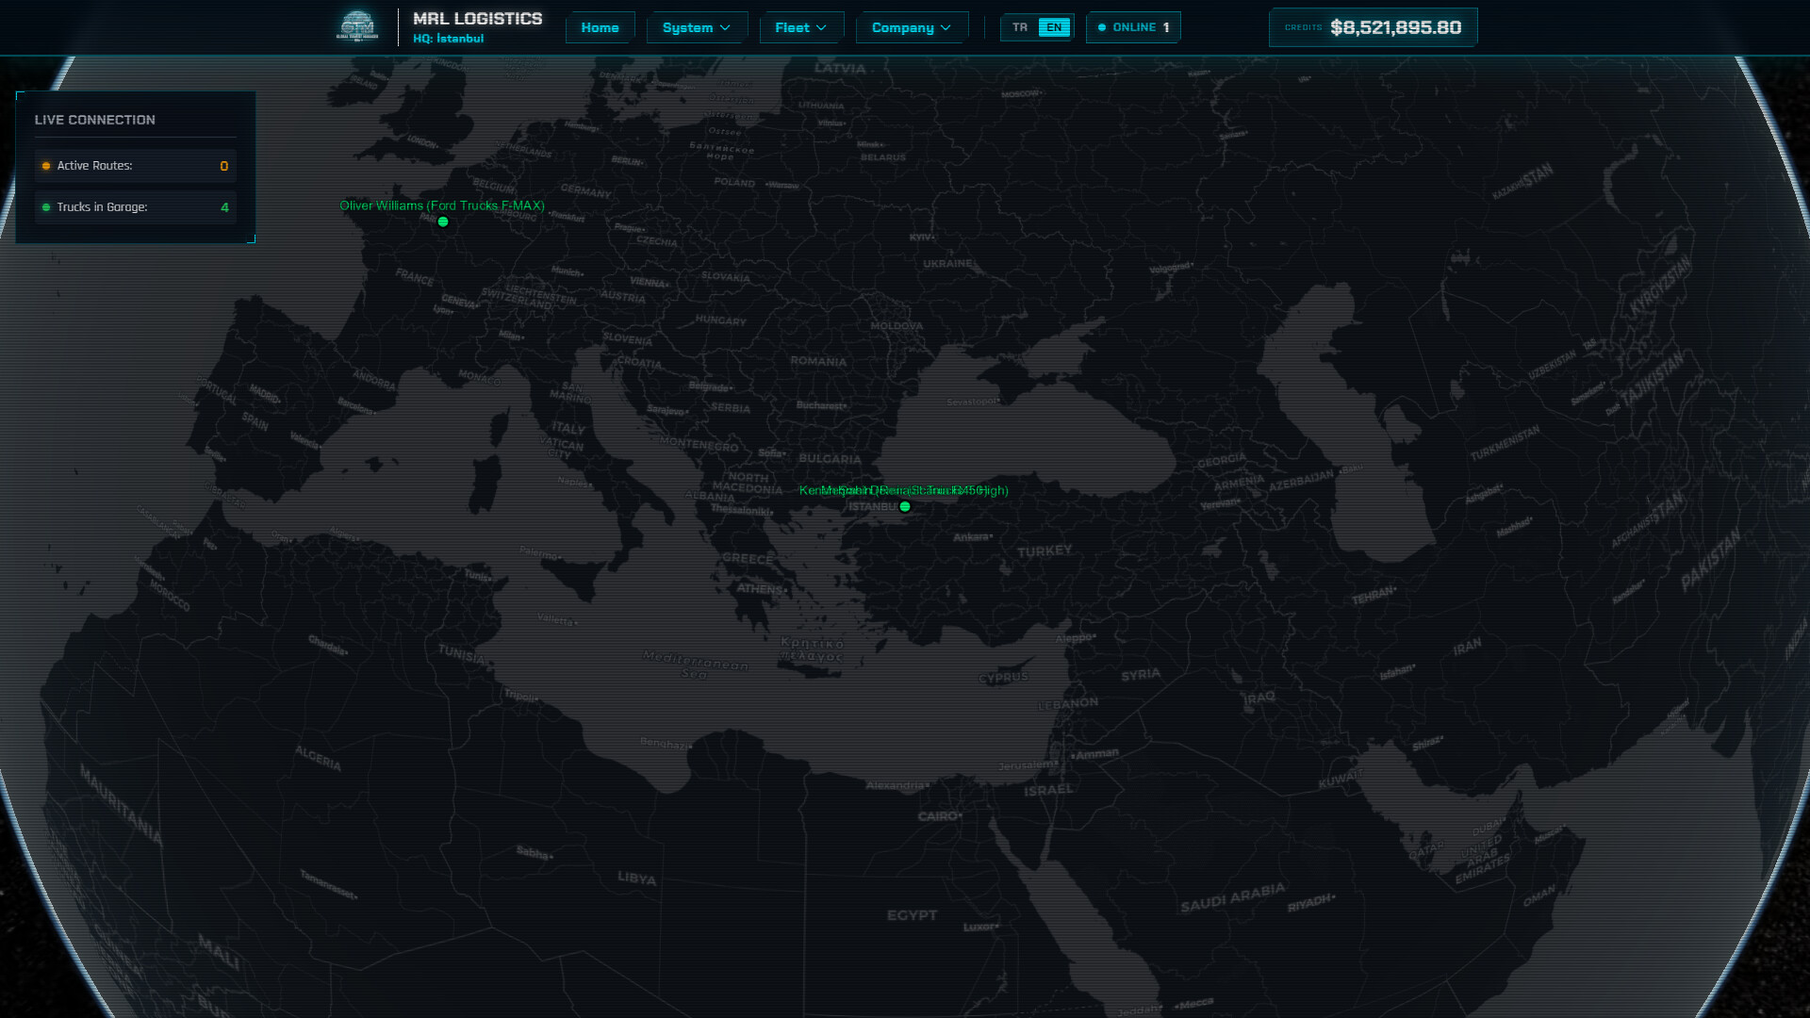Click the green ONLINE indicator dot
Image resolution: width=1810 pixels, height=1018 pixels.
pos(1101,27)
